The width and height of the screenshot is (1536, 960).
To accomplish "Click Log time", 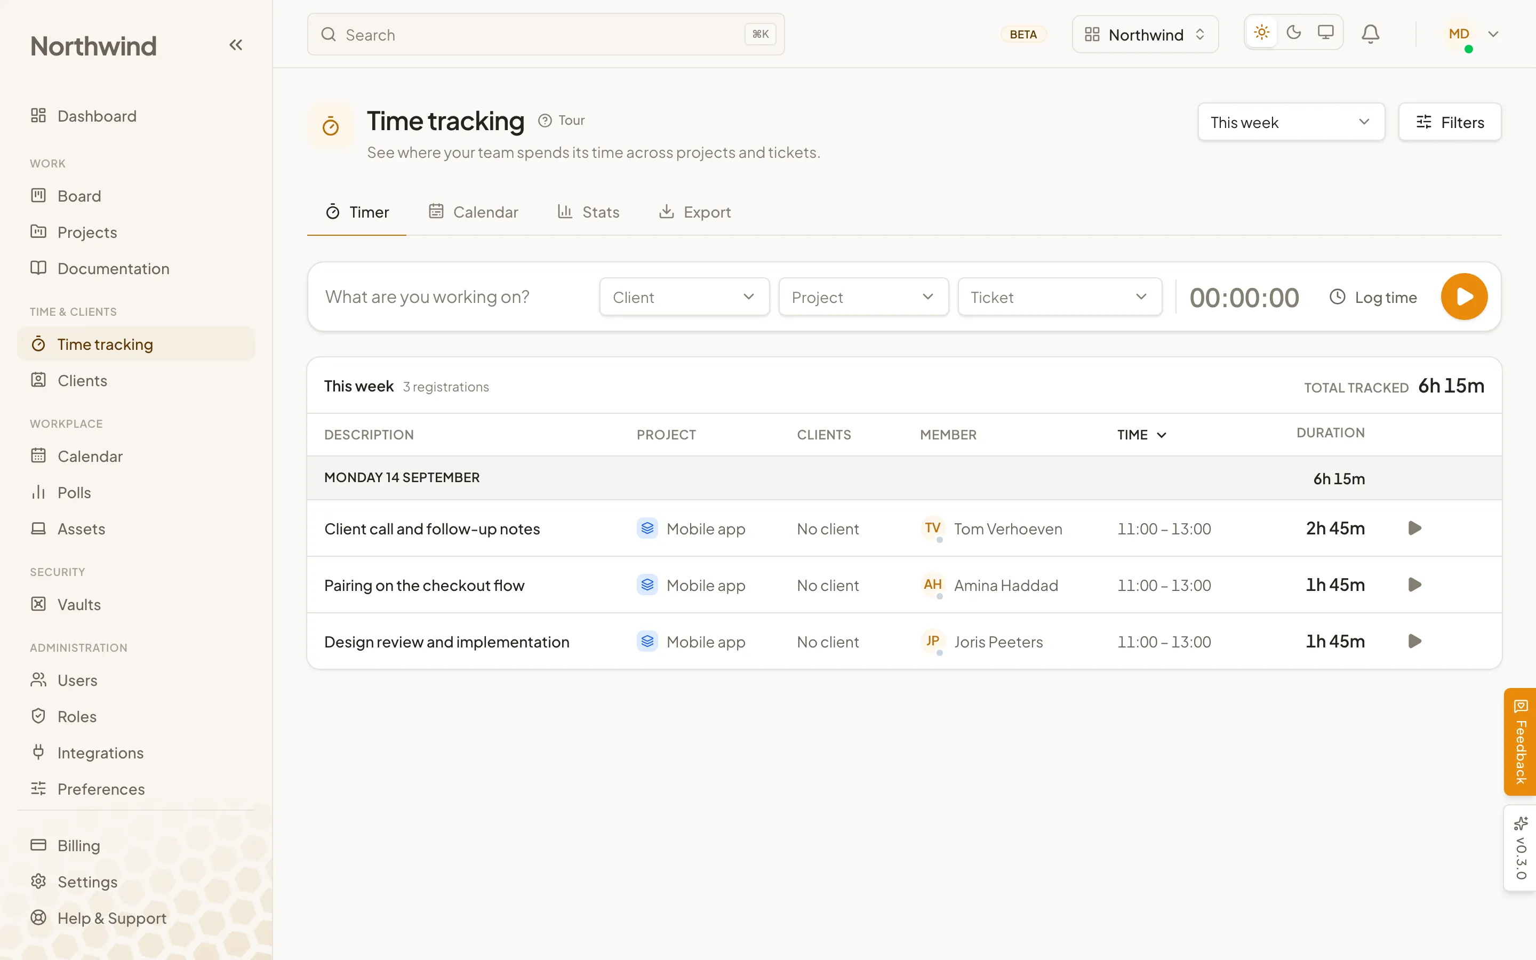I will click(1373, 297).
